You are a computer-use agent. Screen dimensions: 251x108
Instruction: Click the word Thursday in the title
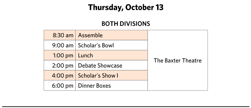(106, 8)
